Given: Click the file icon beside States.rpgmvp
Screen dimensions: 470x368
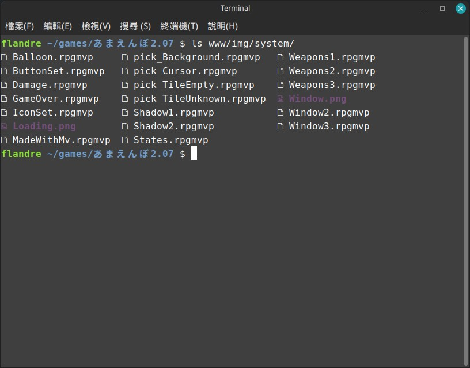Looking at the screenshot, I should [124, 140].
